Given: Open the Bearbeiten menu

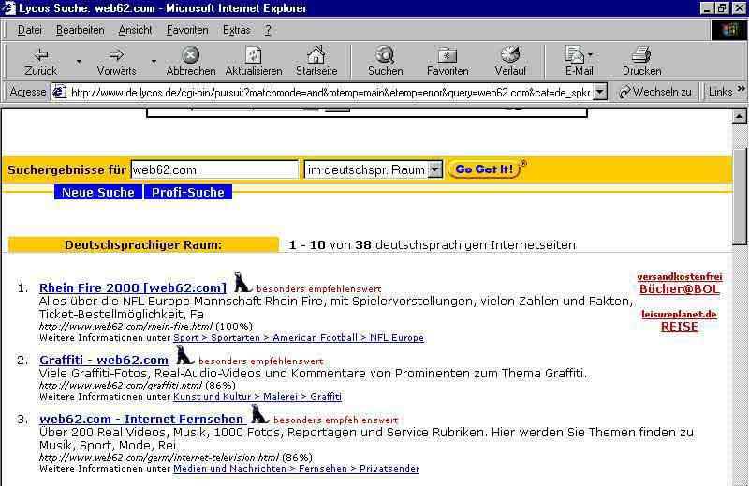Looking at the screenshot, I should pyautogui.click(x=81, y=30).
